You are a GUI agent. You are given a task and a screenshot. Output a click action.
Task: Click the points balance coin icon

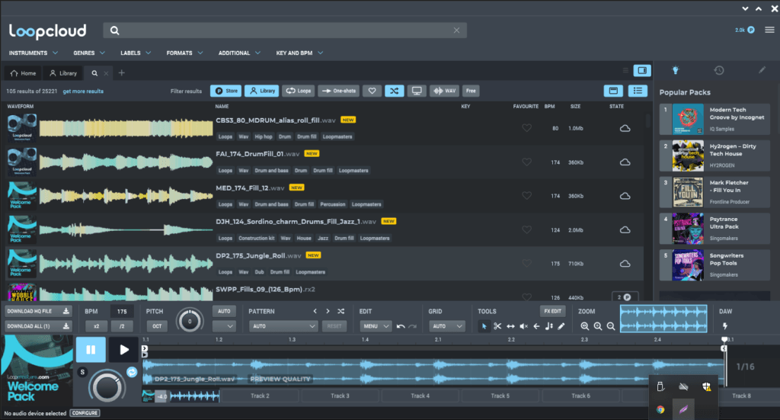(751, 30)
